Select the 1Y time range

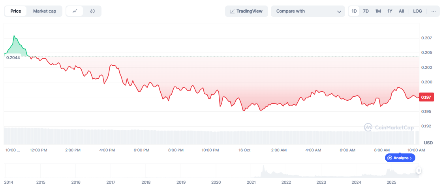coord(390,11)
